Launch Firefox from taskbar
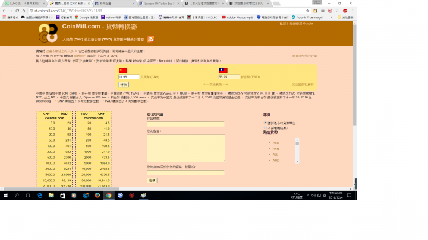Screen dimensions: 428x240 tap(97, 196)
